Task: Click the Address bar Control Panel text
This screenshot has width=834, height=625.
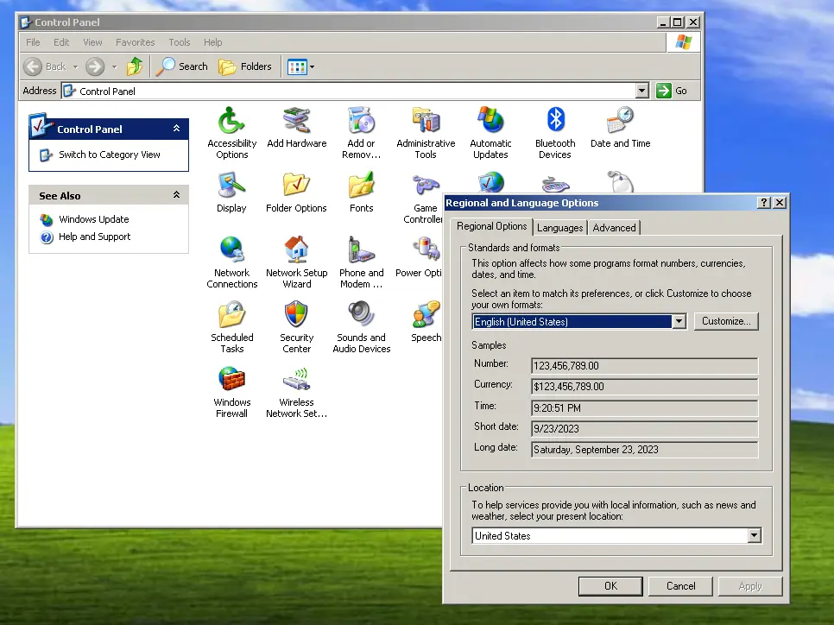Action: tap(107, 92)
